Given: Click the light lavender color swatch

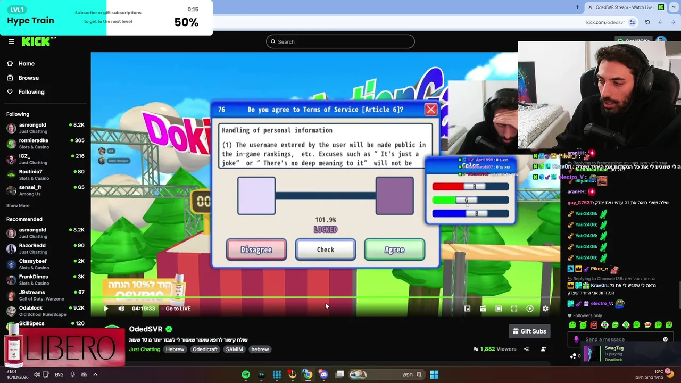Looking at the screenshot, I should coord(256,196).
